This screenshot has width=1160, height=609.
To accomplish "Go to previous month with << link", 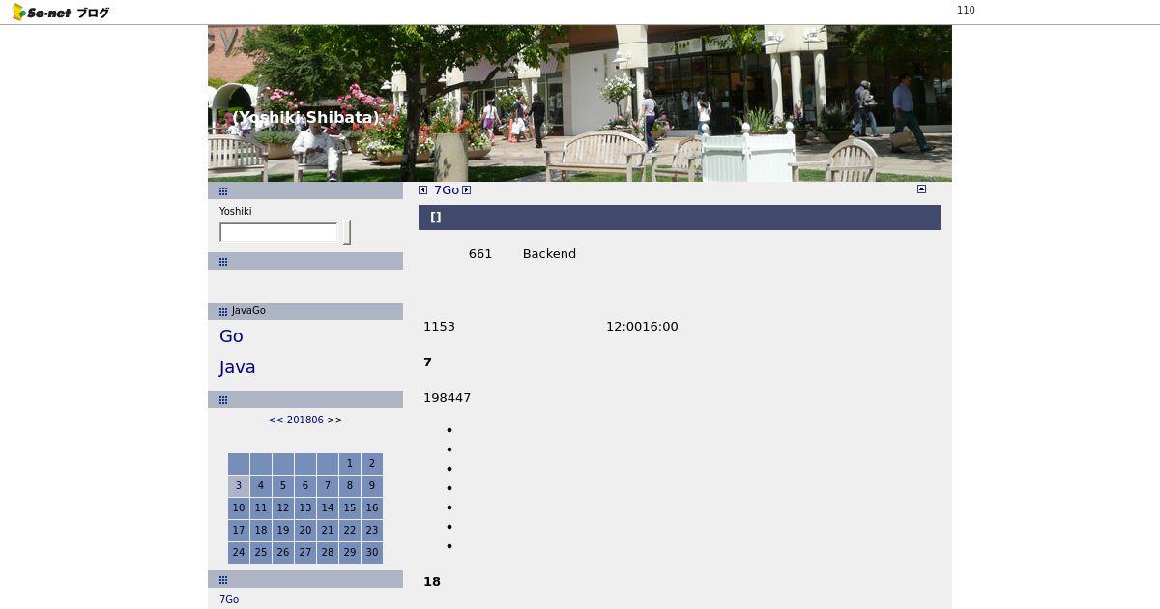I will pyautogui.click(x=275, y=420).
